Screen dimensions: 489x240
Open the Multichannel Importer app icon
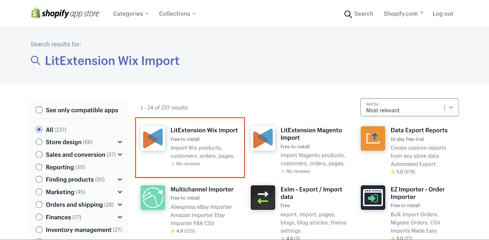tap(153, 197)
